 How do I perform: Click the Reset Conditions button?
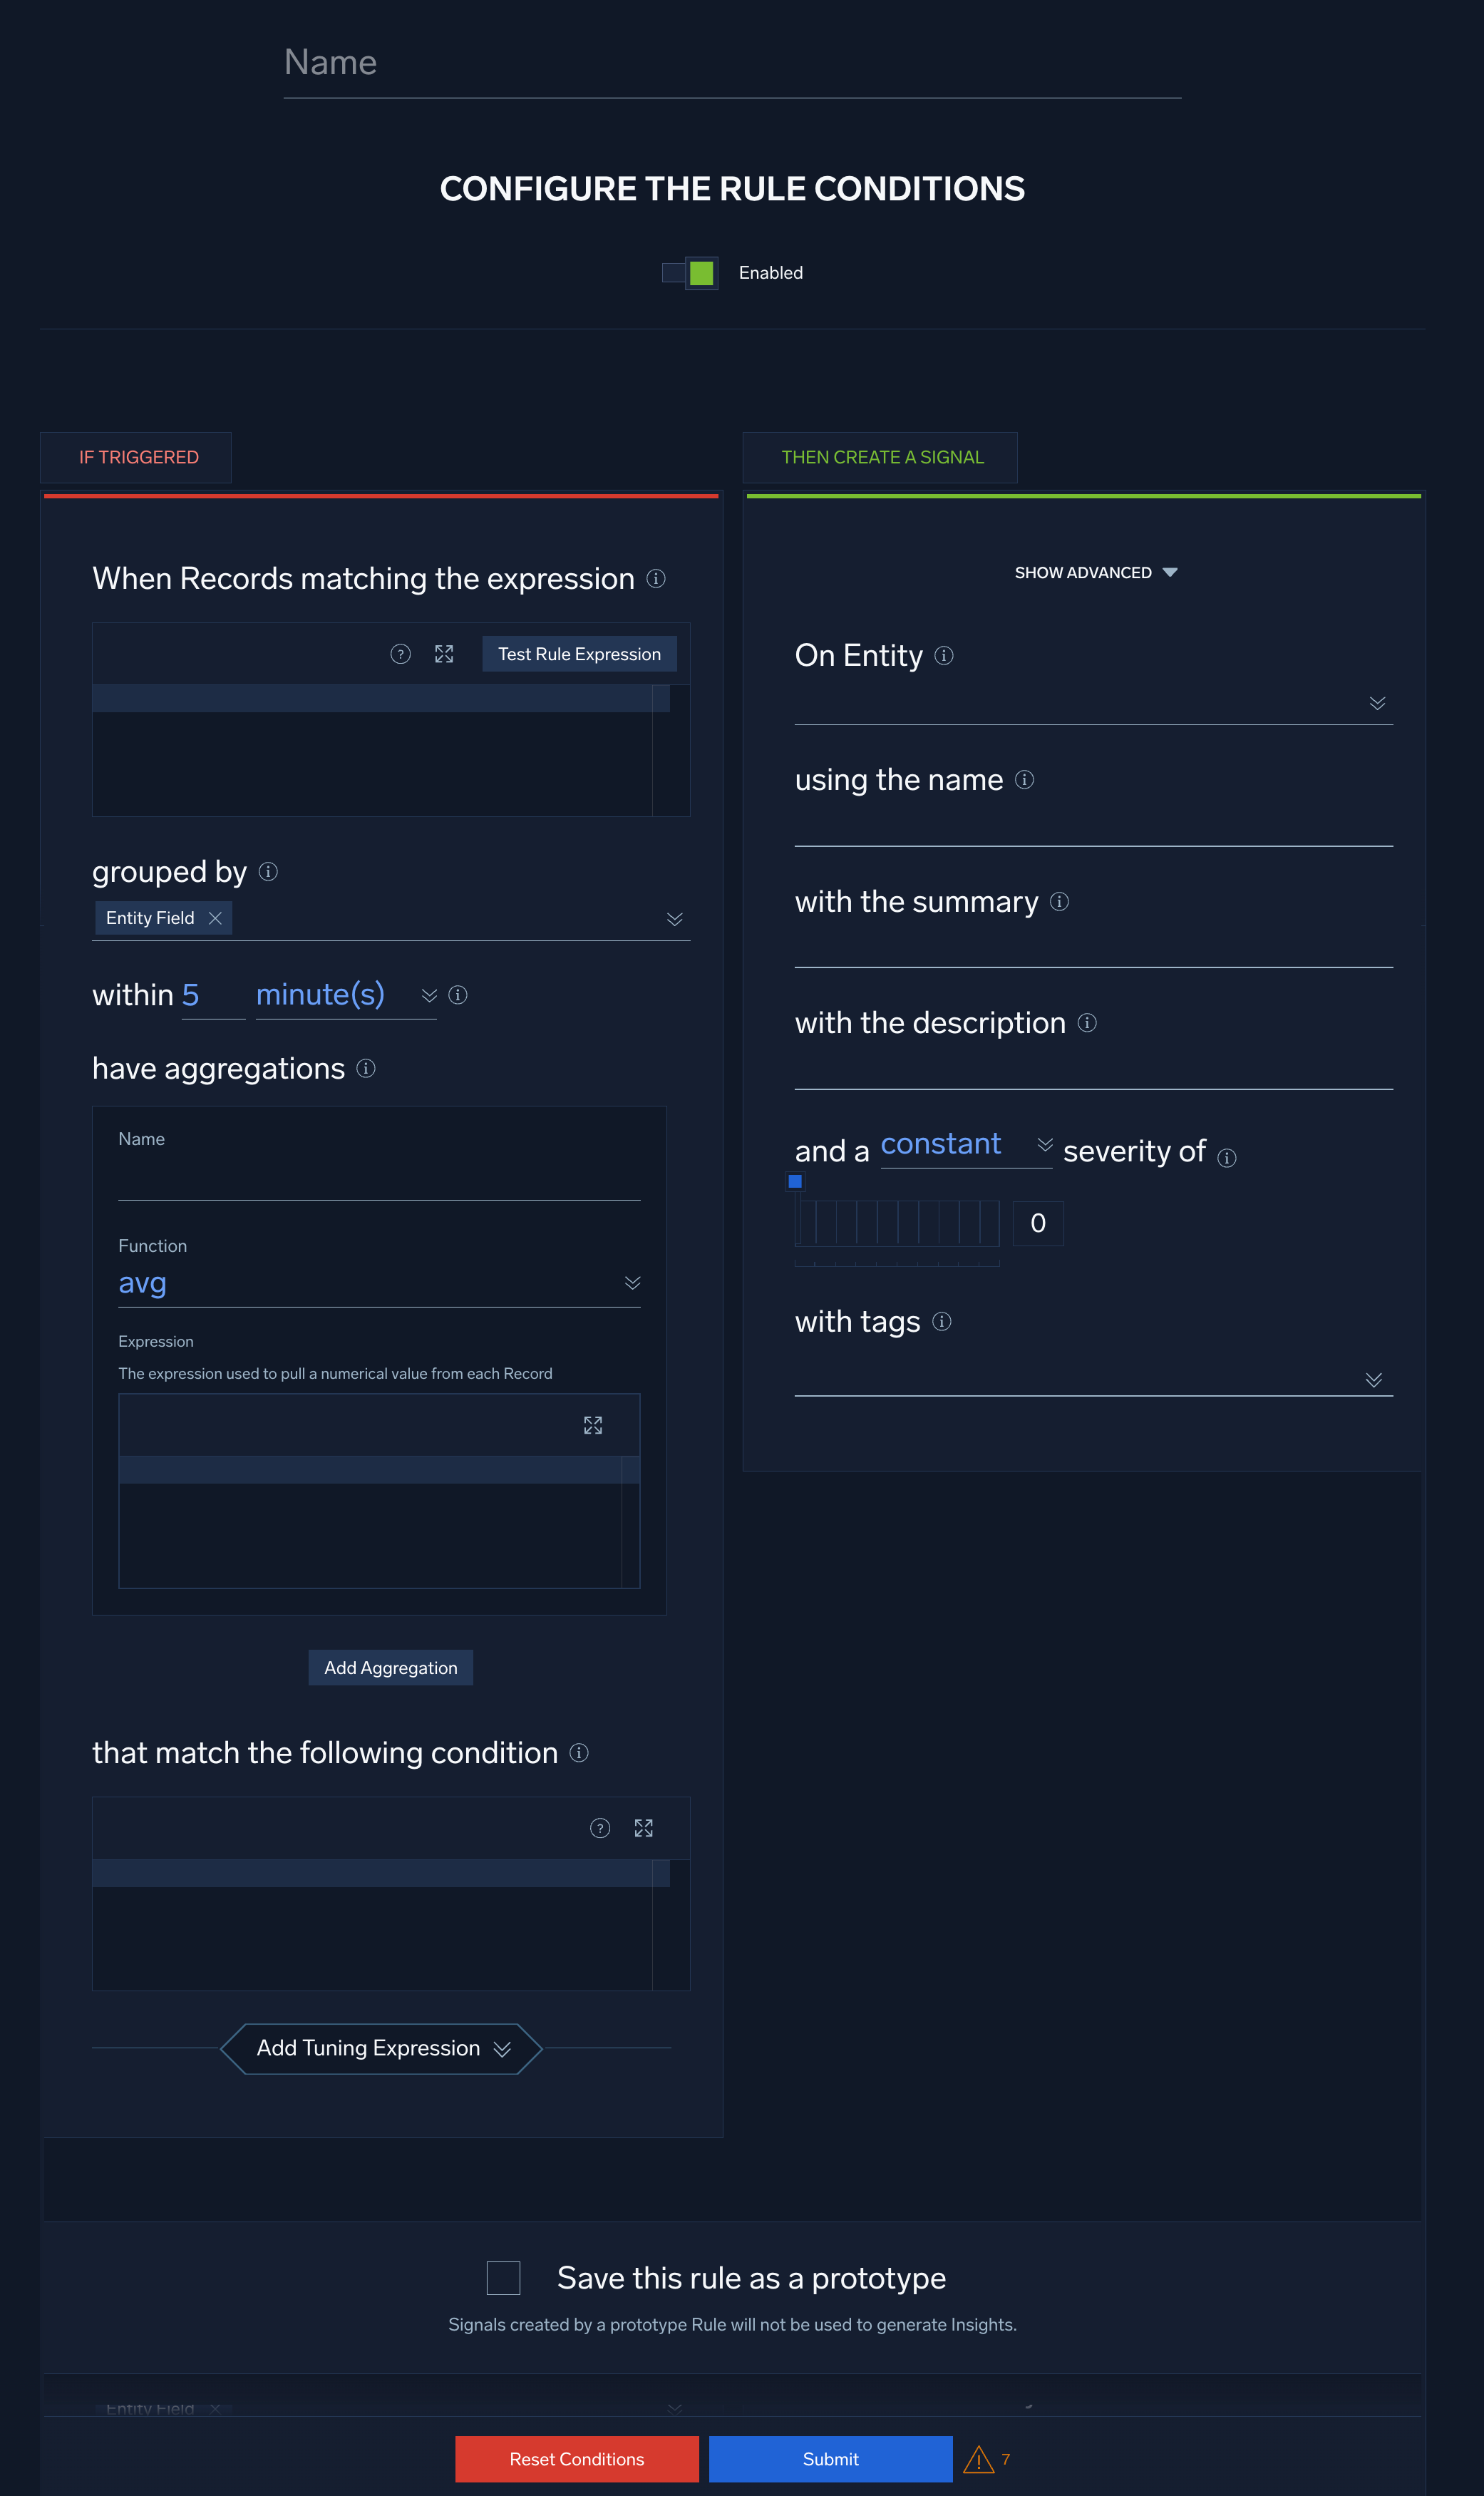pos(577,2458)
